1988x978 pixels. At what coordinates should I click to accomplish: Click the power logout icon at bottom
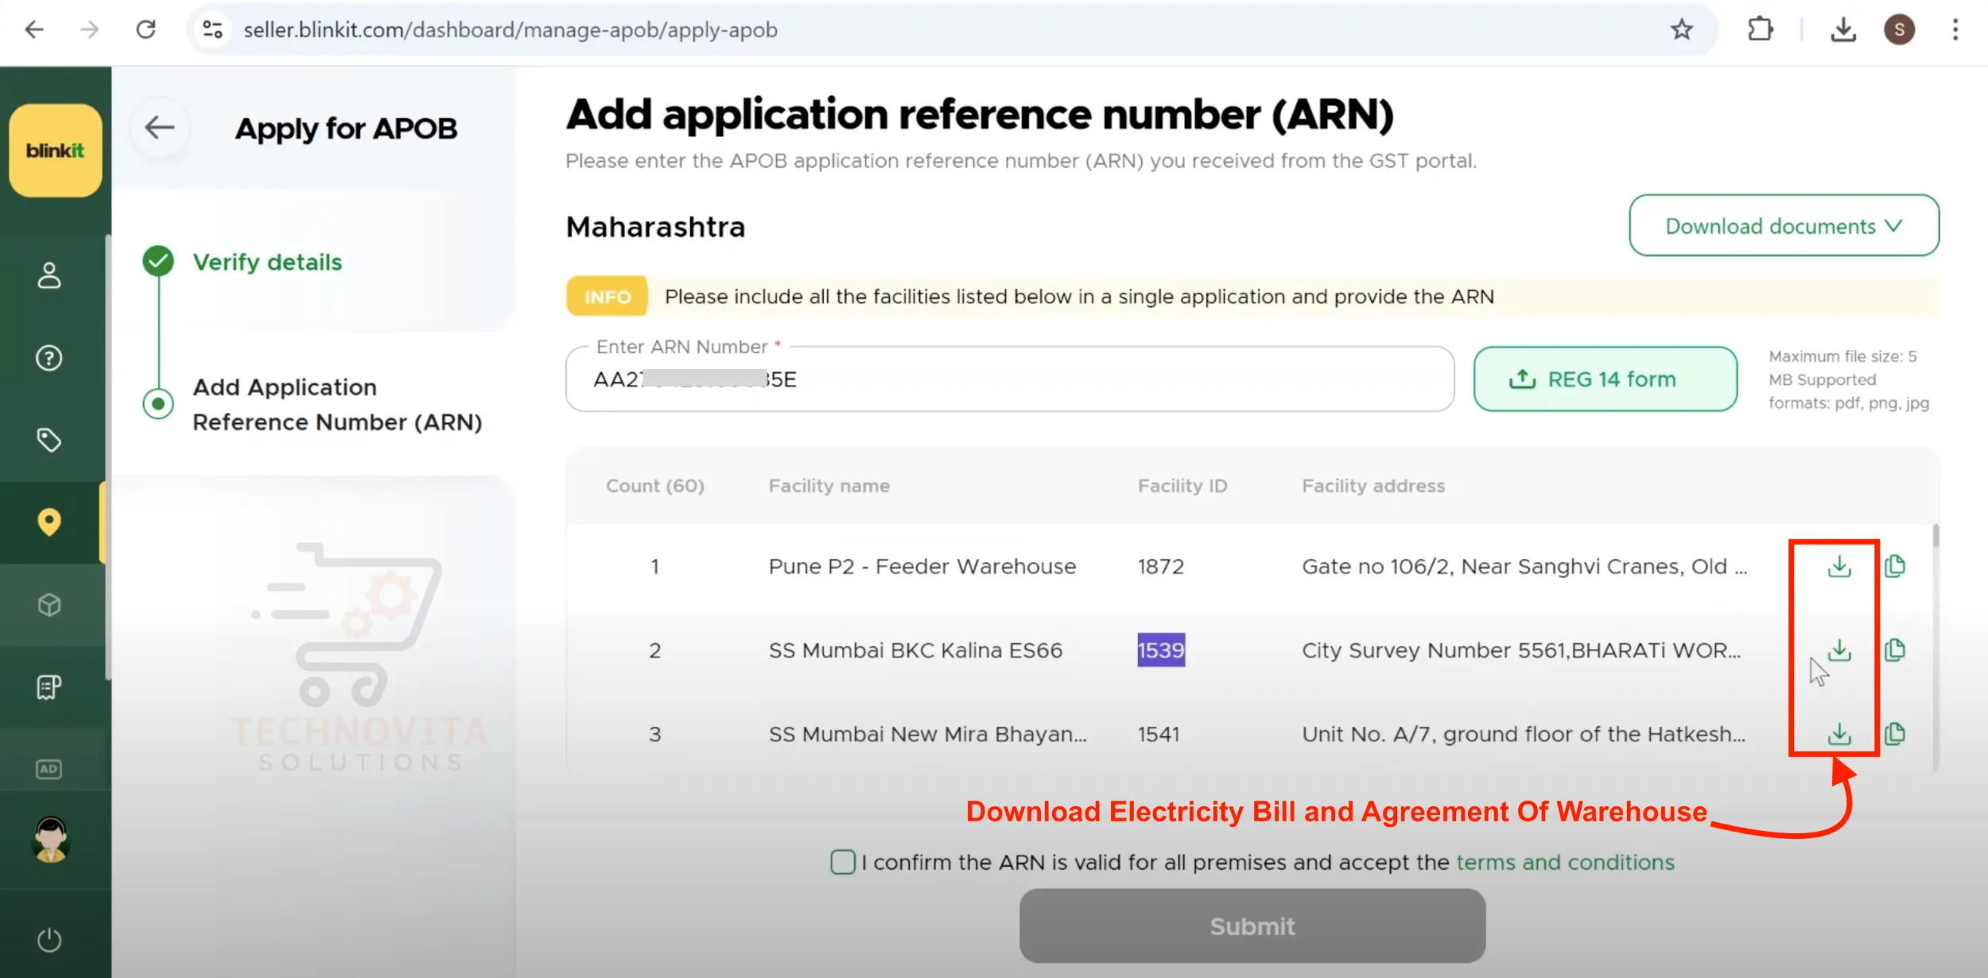[49, 940]
